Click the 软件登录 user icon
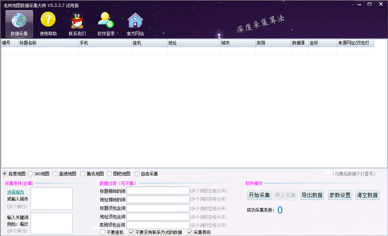The image size is (388, 236). click(x=106, y=20)
